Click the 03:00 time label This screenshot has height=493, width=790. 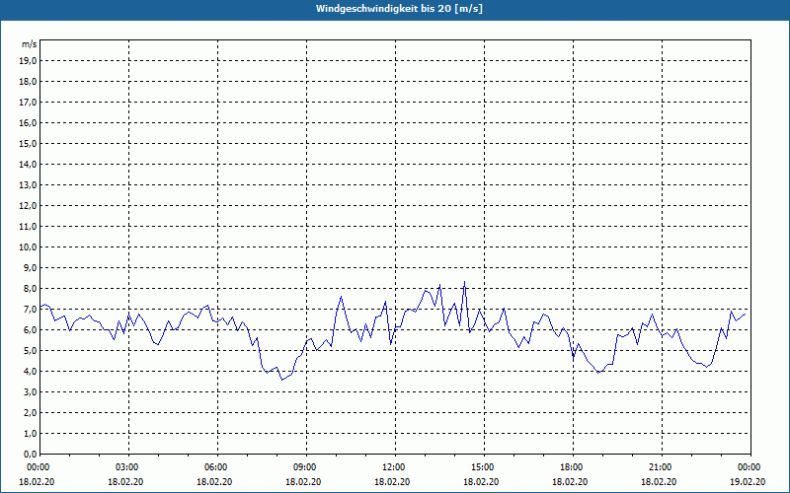129,467
